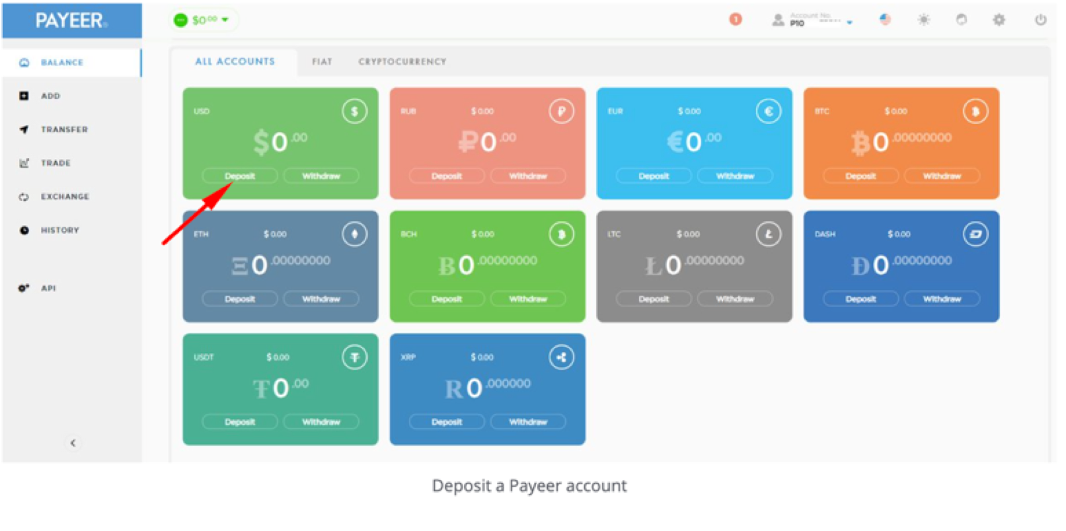The image size is (1066, 531).
Task: Click the PAYEER logo
Action: point(71,20)
